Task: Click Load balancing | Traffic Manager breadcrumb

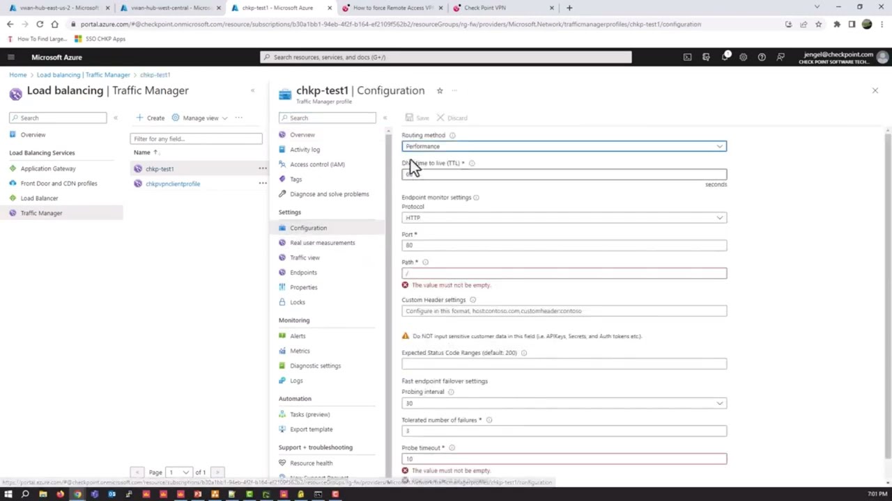Action: (83, 74)
